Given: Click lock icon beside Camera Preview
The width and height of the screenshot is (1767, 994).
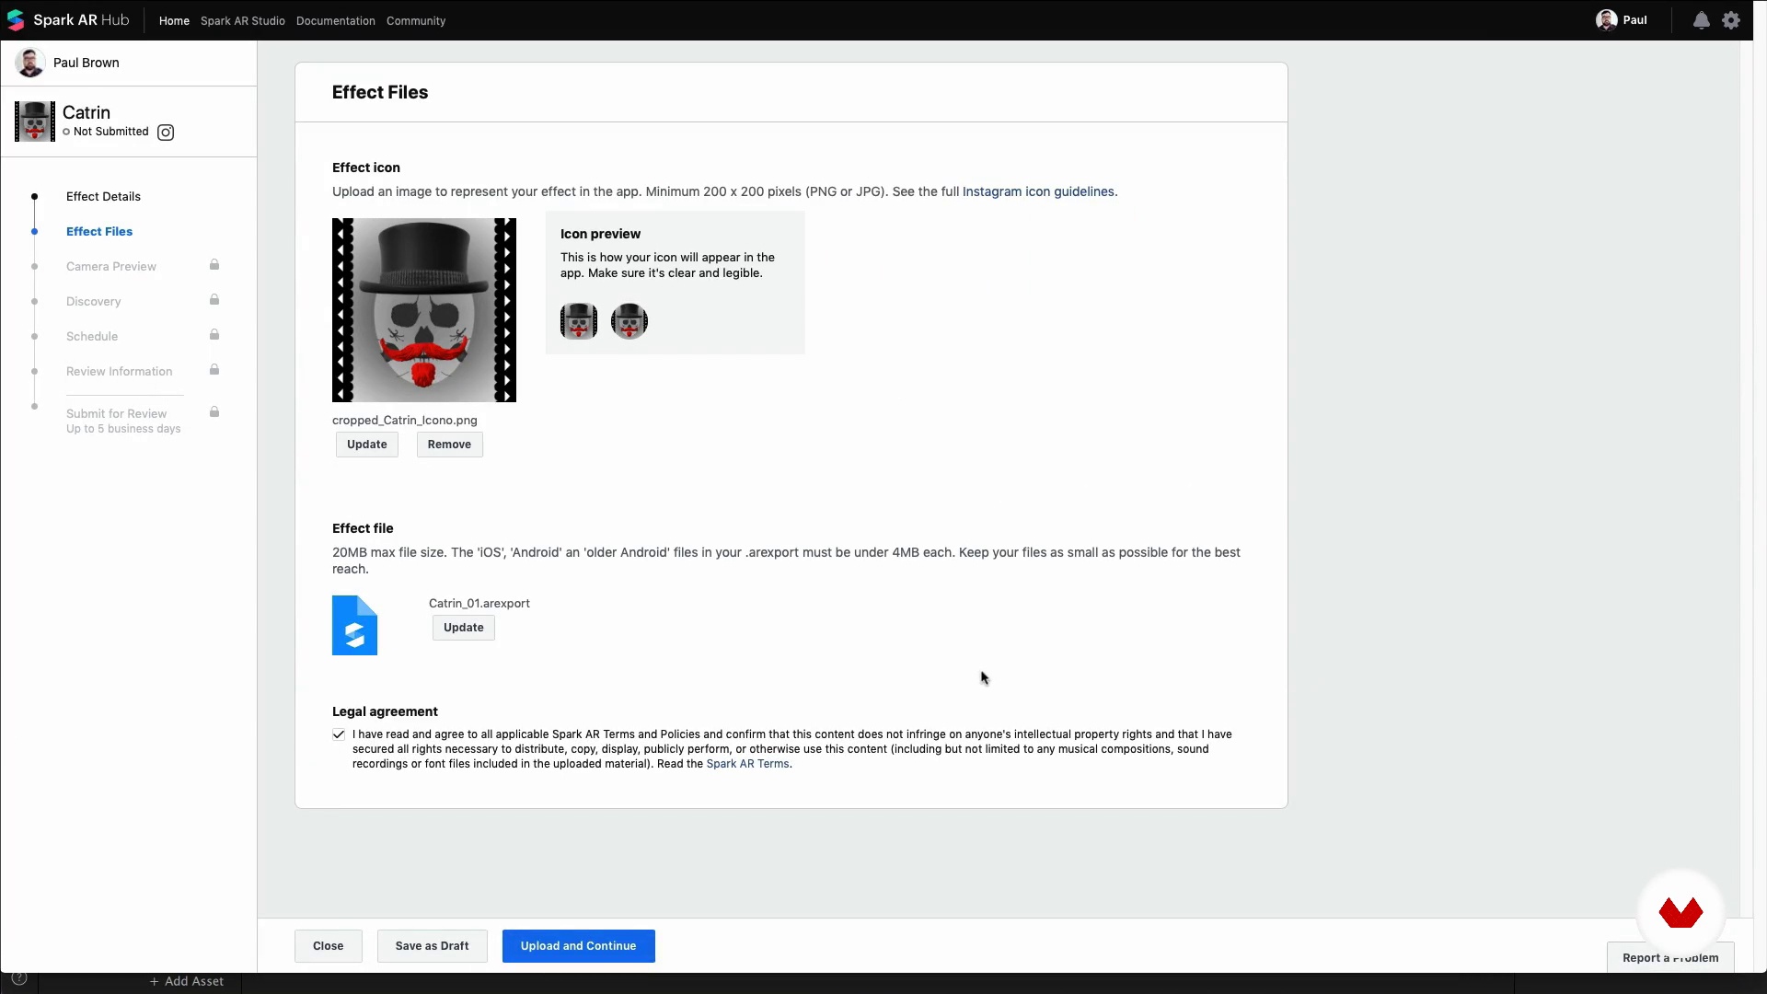Looking at the screenshot, I should click(x=214, y=265).
